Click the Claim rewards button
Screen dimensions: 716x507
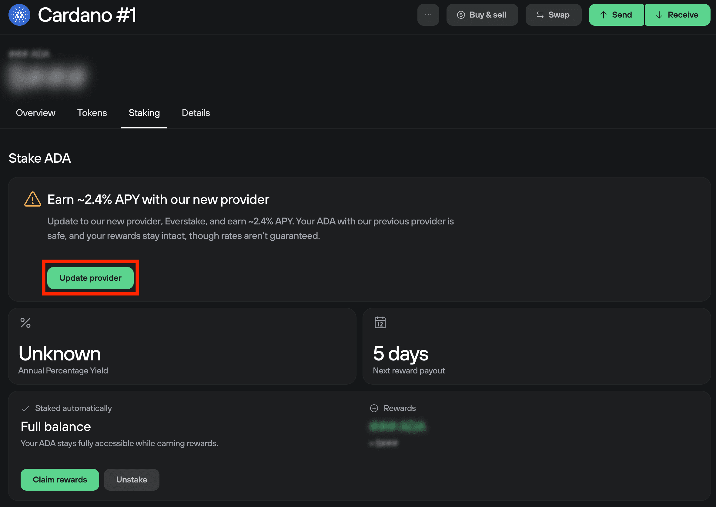coord(59,479)
